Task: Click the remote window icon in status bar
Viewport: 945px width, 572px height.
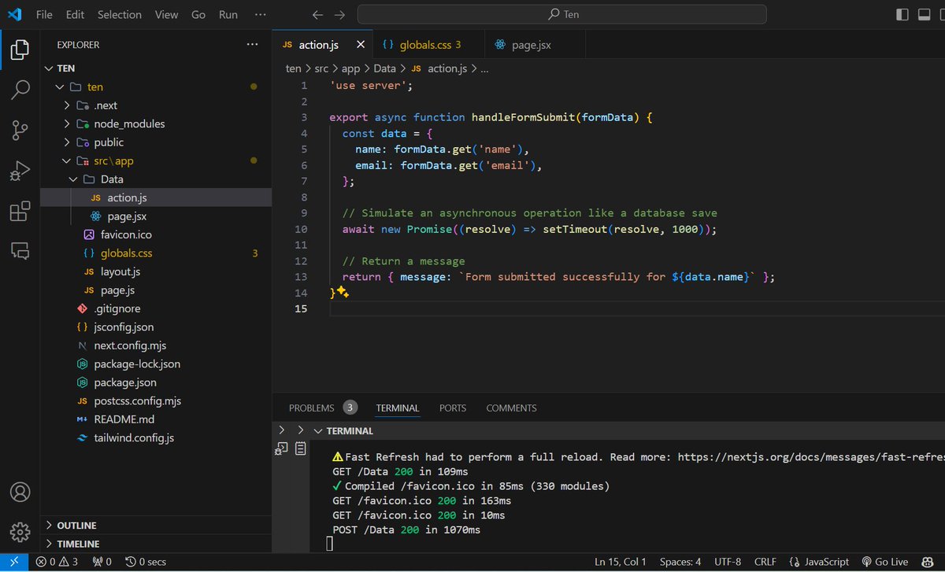Action: click(x=15, y=562)
